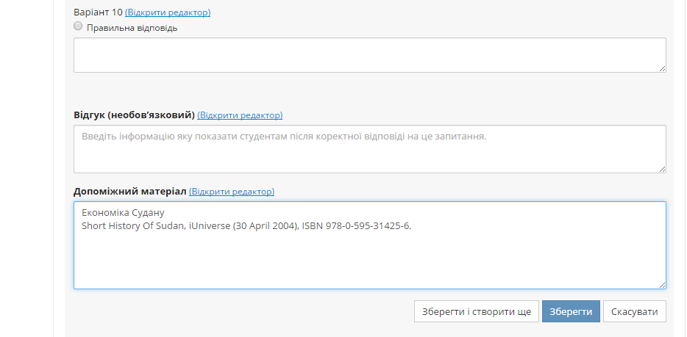
Task: Cancel with the "Скасувати" button
Action: coord(635,311)
